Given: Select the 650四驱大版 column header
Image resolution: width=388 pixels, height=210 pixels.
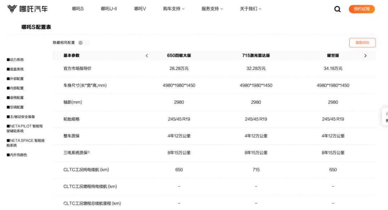Looking at the screenshot, I should pos(179,55).
